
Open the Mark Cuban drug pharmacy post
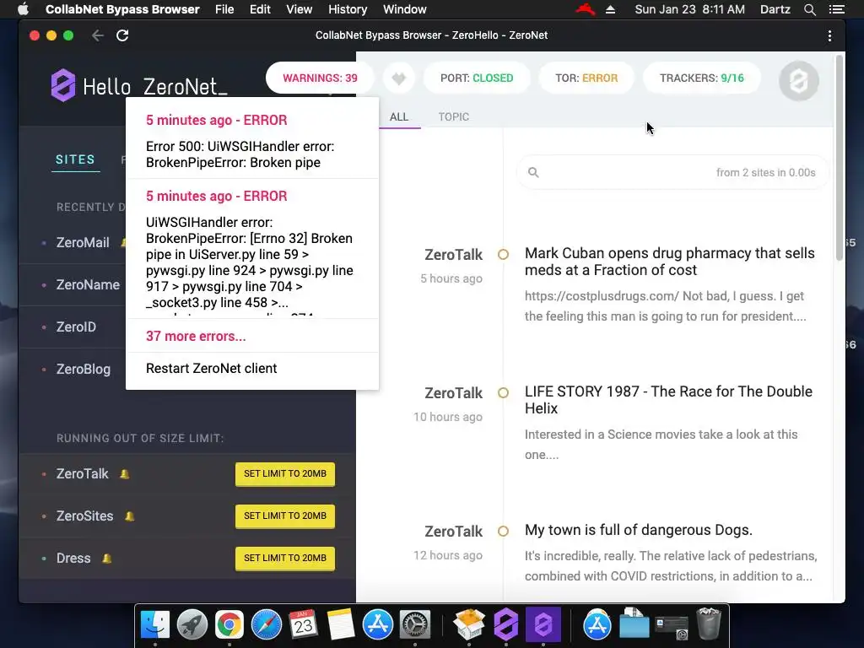(669, 262)
